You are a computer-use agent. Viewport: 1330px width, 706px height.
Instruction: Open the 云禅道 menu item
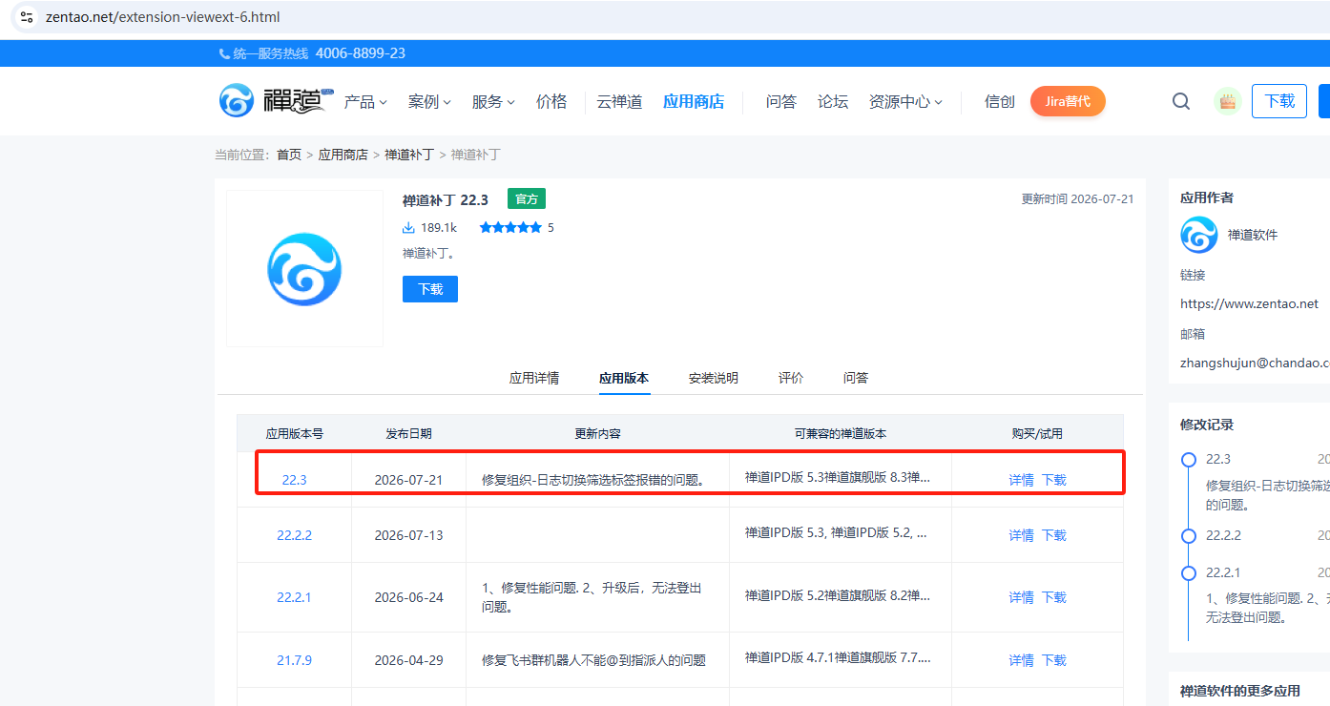[x=620, y=101]
